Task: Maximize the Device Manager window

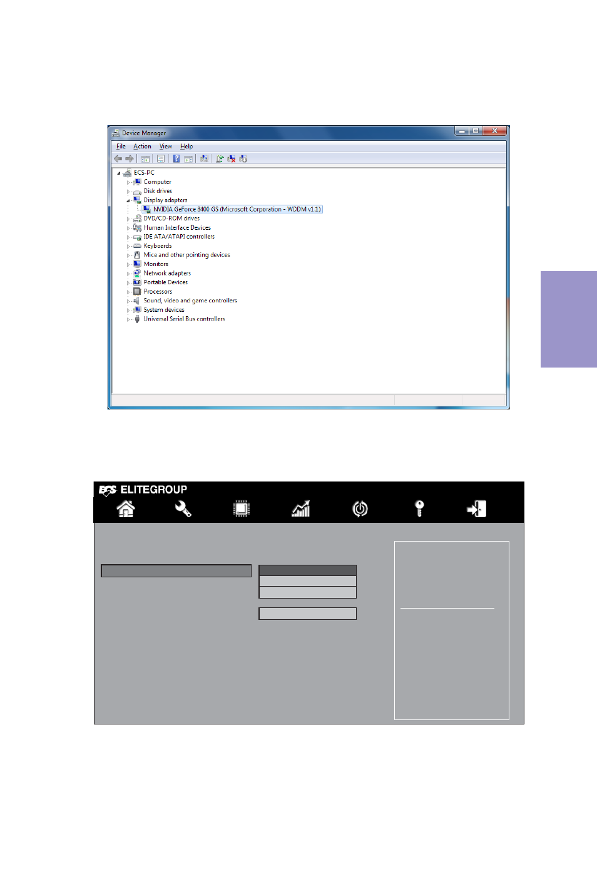Action: (476, 131)
